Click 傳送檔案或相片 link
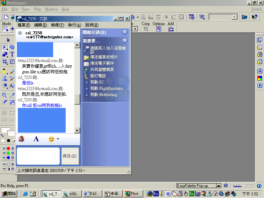Viewport: 264px width, 198px height. pyautogui.click(x=104, y=57)
